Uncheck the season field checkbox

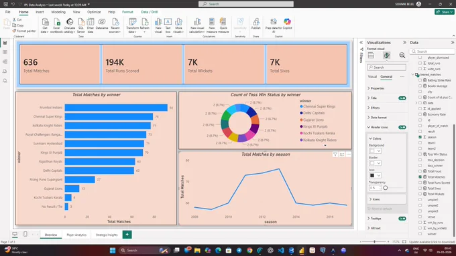[420, 137]
